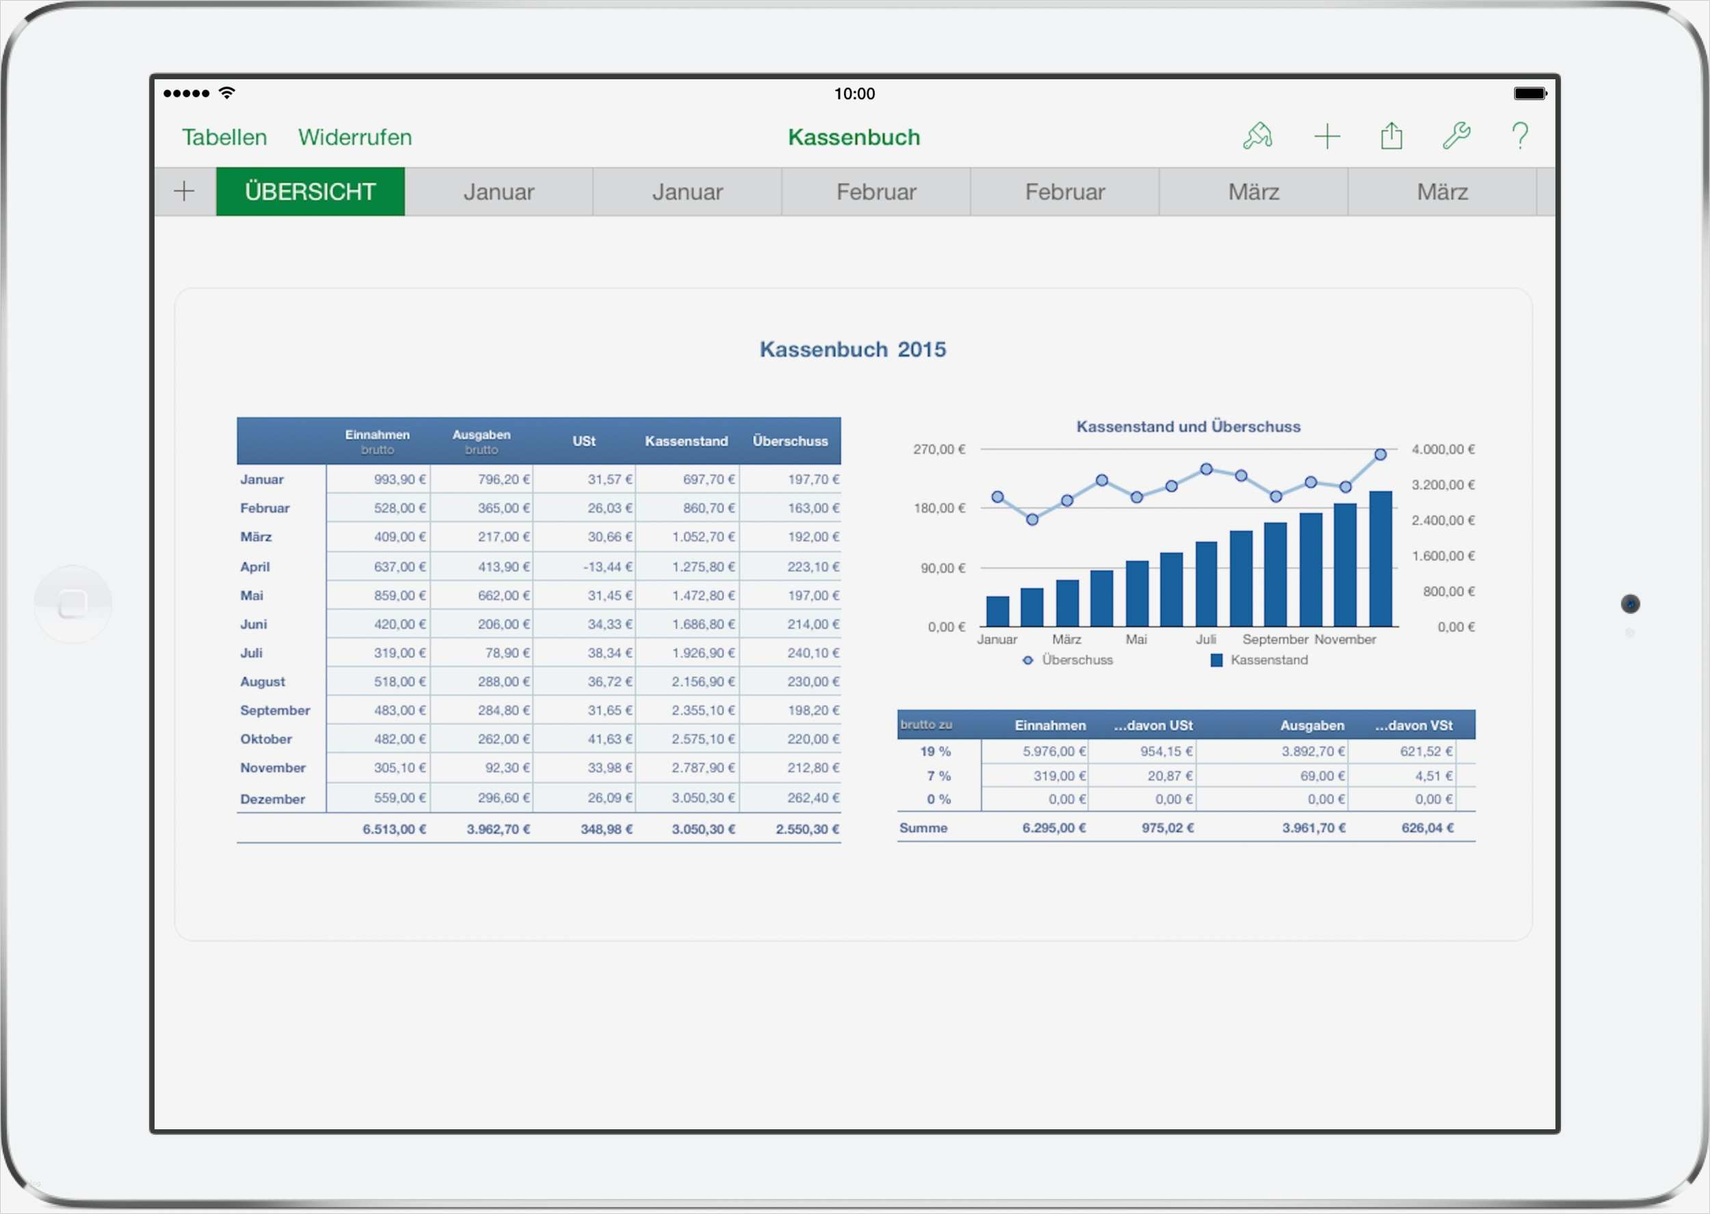The height and width of the screenshot is (1214, 1710).
Task: Open the first Februar sheet tab
Action: click(x=876, y=192)
